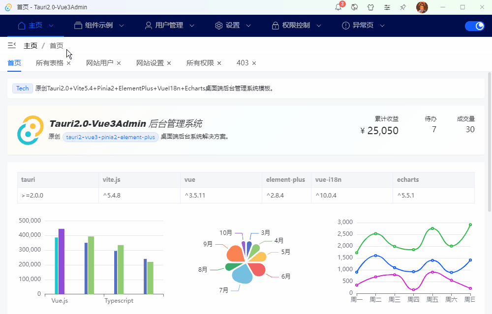The height and width of the screenshot is (314, 492).
Task: Open the 权限控制 navigation menu
Action: coord(296,26)
